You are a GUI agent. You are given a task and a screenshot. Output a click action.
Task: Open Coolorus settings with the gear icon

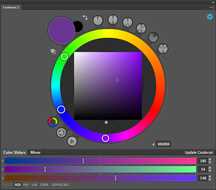tap(210, 17)
